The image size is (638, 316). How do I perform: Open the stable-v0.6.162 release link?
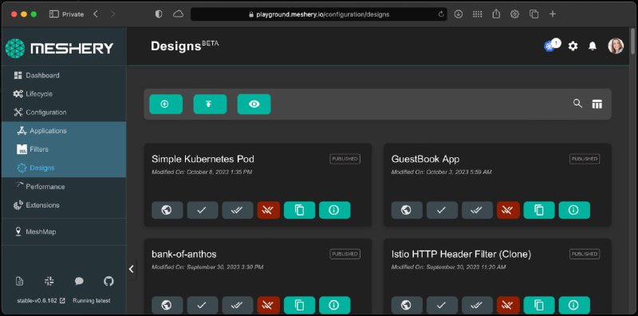pos(41,301)
